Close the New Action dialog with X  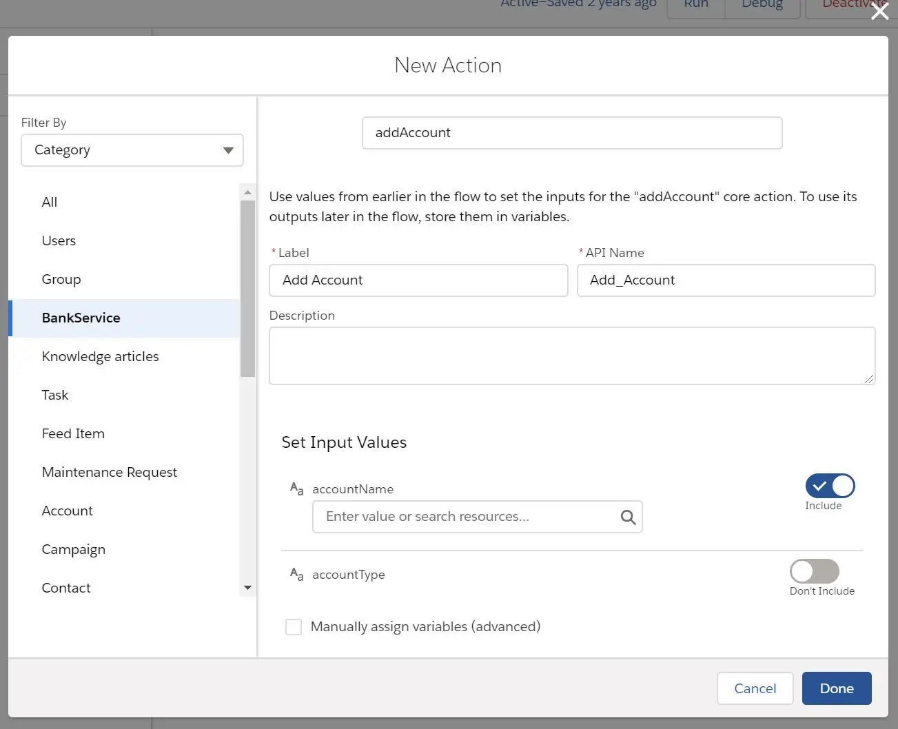click(879, 11)
